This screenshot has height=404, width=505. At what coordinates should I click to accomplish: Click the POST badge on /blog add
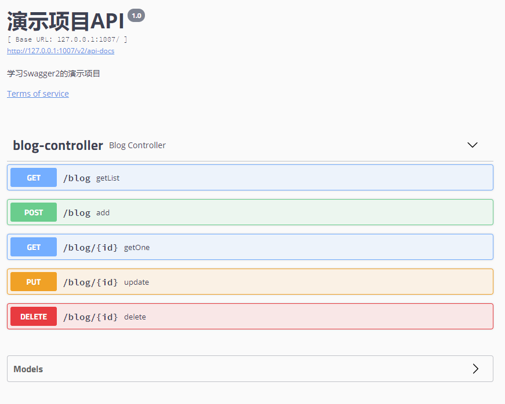click(33, 212)
